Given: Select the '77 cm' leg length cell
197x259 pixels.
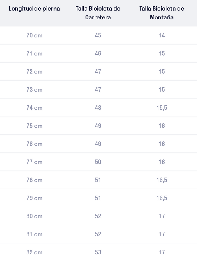Looking at the screenshot, I should pos(34,162).
